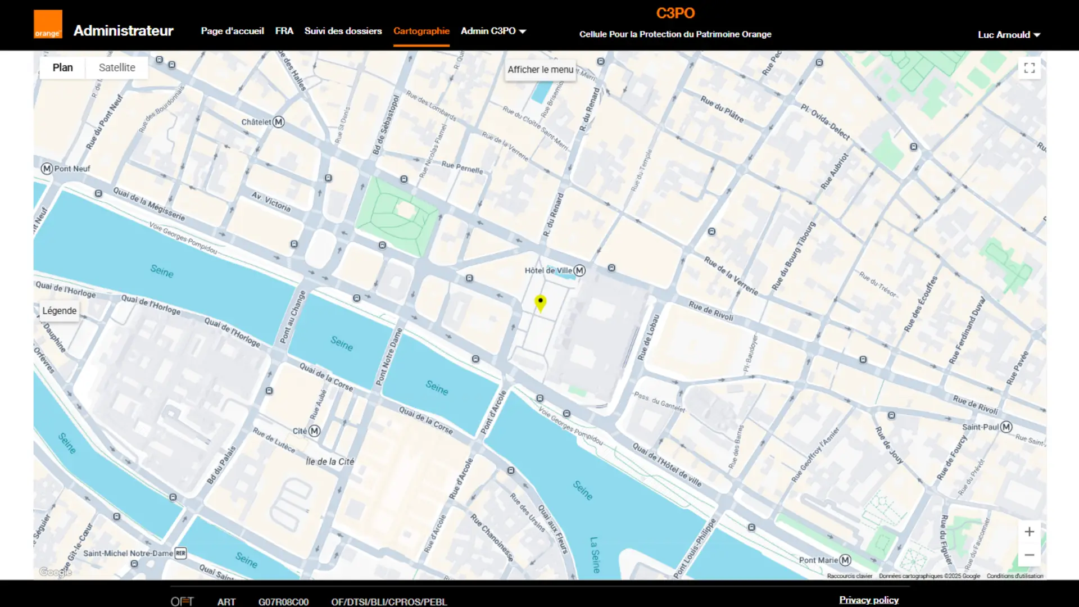Open the Cartographie tab

421,31
